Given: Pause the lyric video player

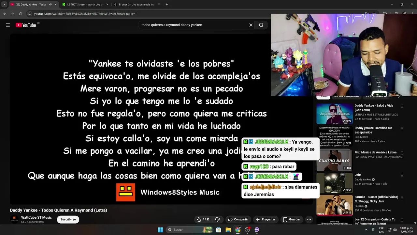Looking at the screenshot, I should click(x=161, y=119).
